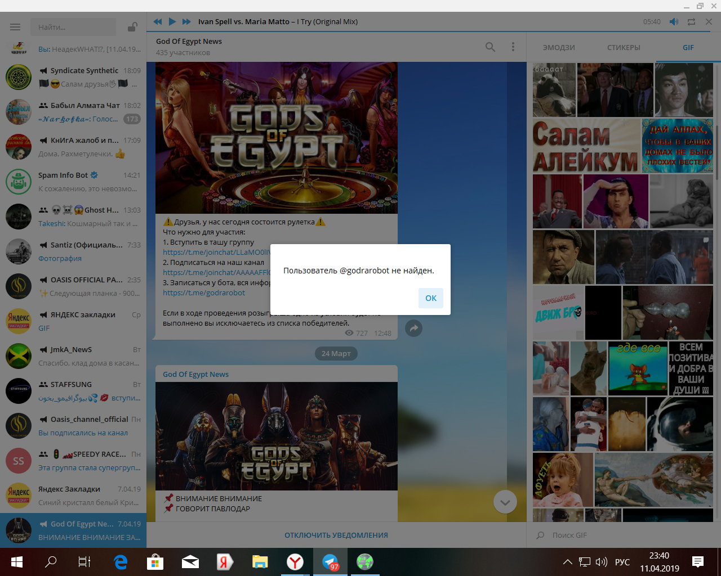
Task: Open the Ghost H... group chat
Action: point(73,217)
